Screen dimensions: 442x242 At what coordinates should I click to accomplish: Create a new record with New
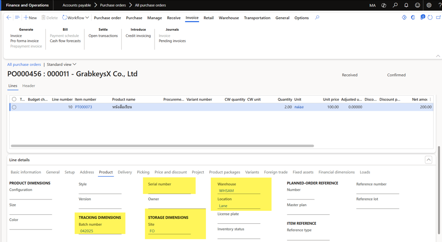point(30,18)
